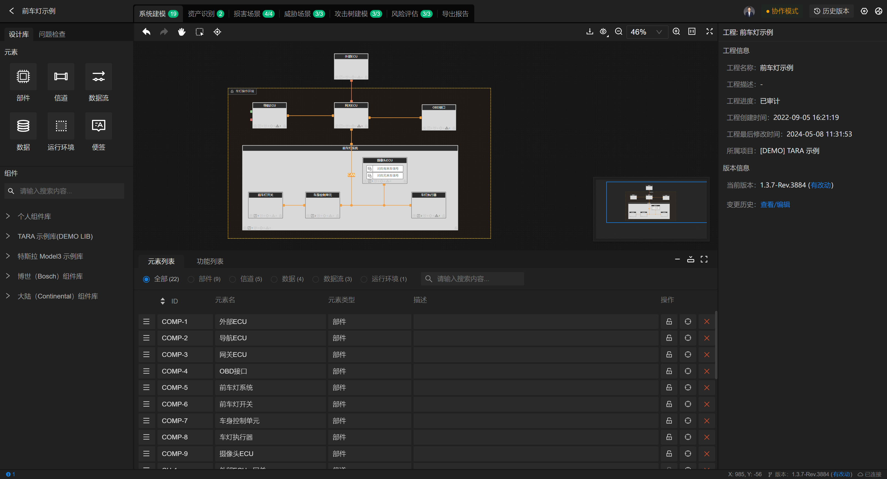
Task: Switch to 威胁场景 tab
Action: (x=304, y=14)
